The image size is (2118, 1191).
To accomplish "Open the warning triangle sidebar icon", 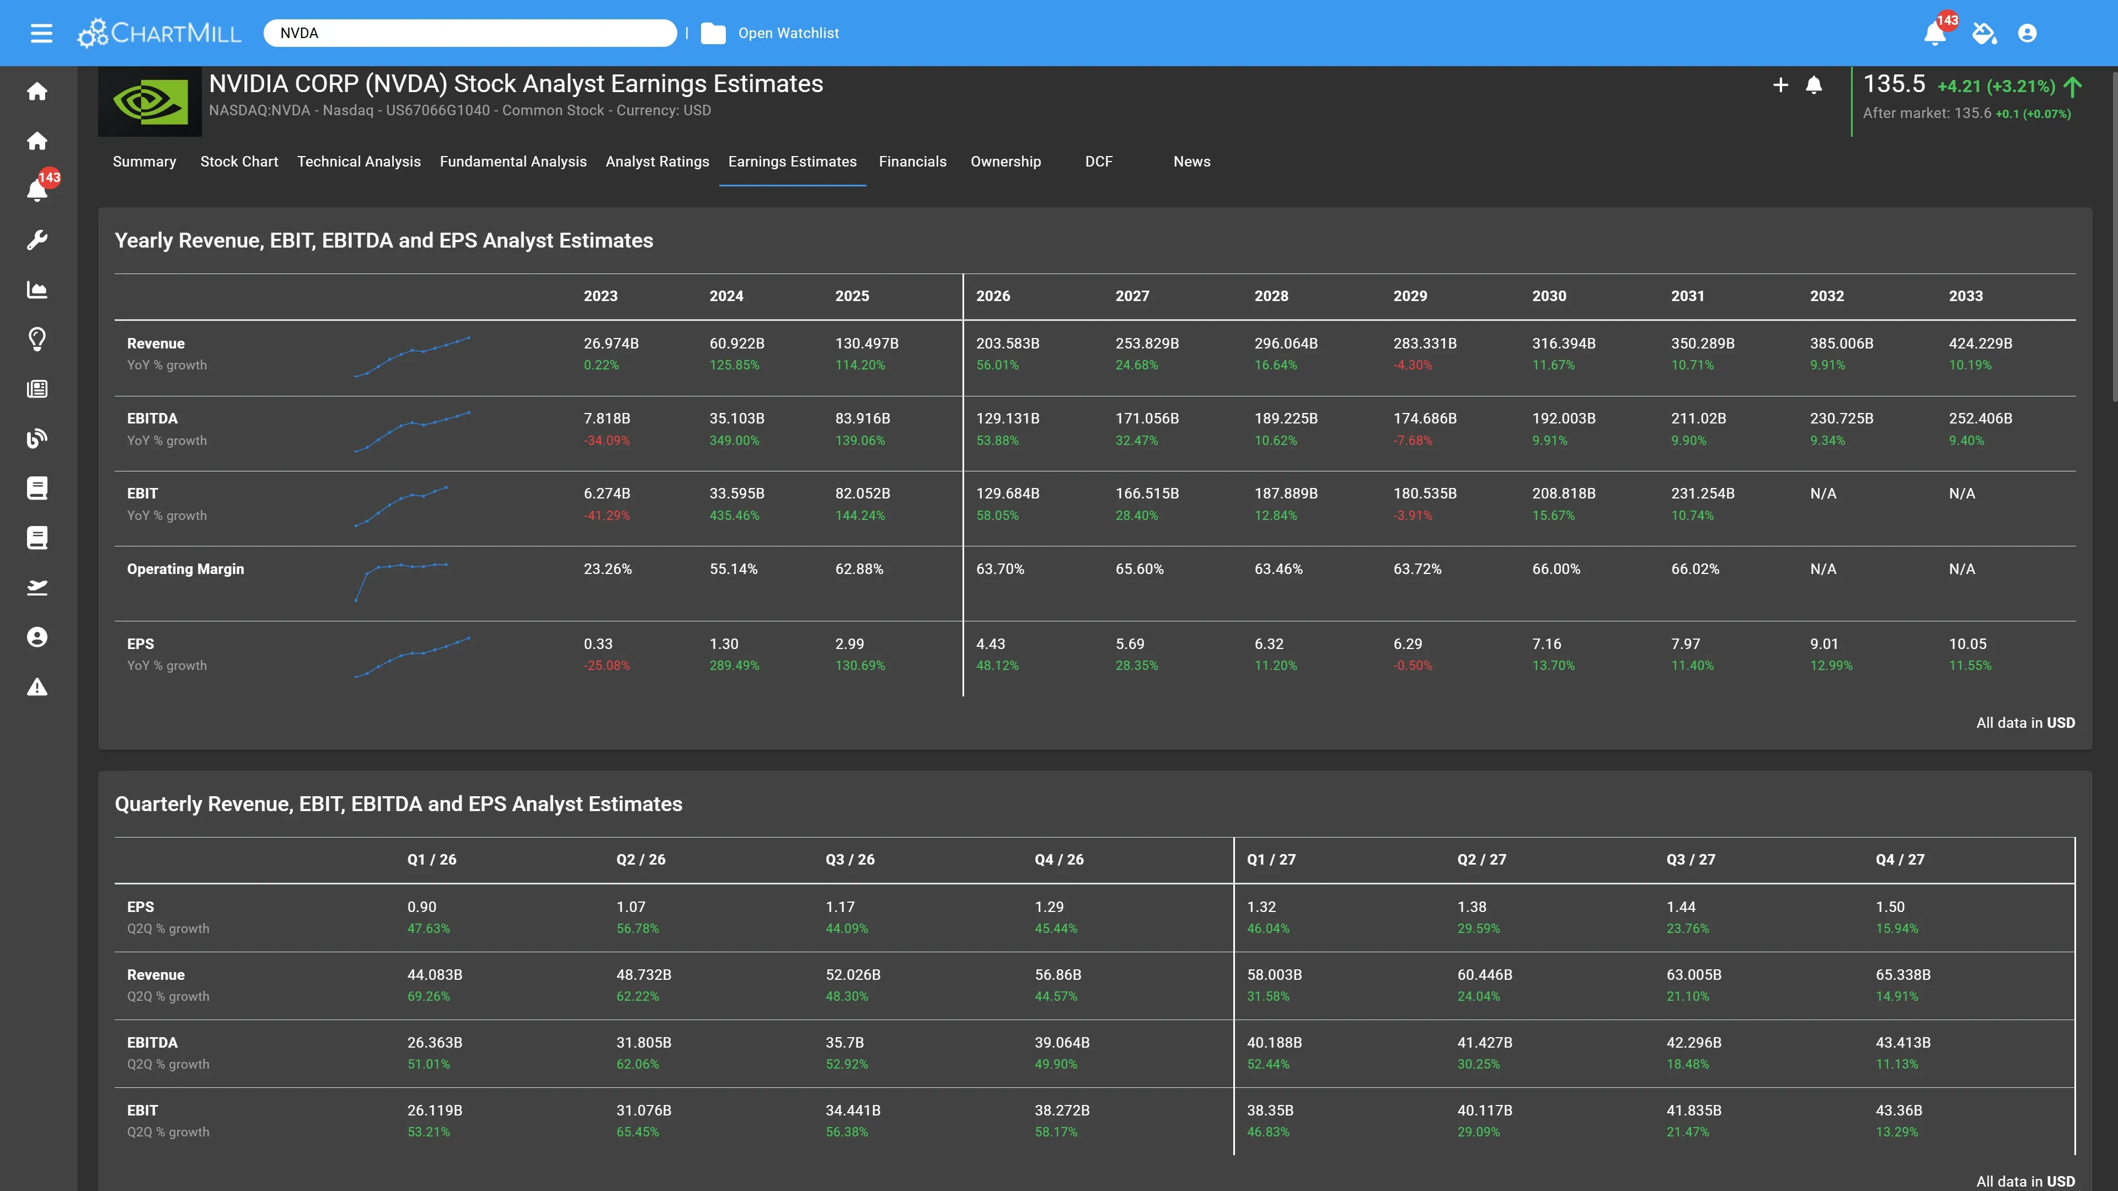I will [x=37, y=687].
